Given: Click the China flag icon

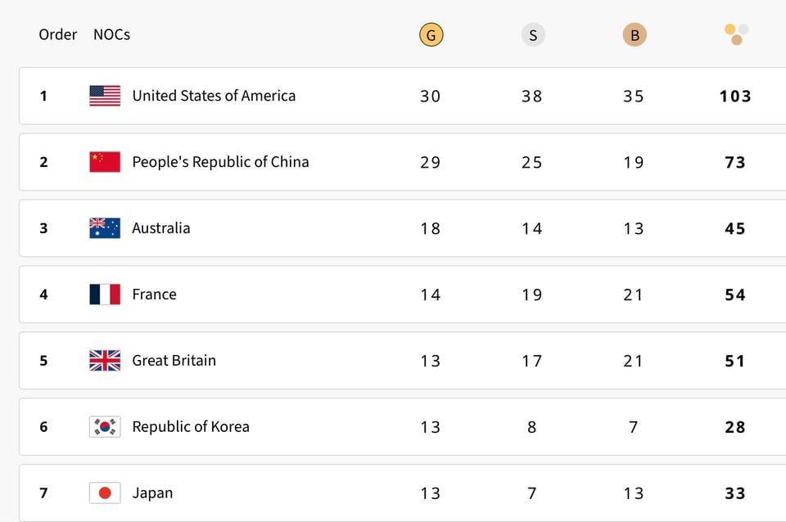Looking at the screenshot, I should [x=105, y=162].
